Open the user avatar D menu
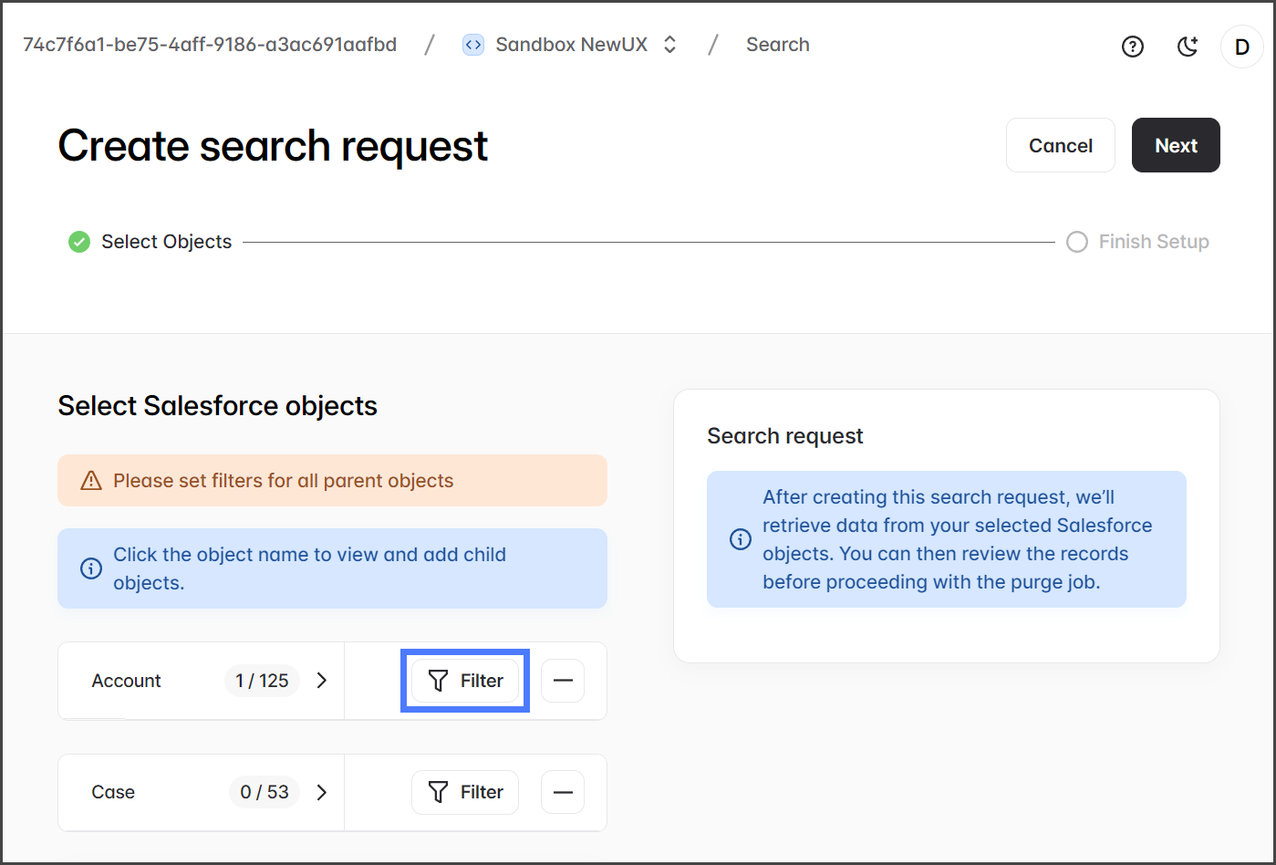 point(1241,47)
